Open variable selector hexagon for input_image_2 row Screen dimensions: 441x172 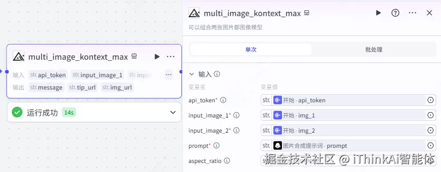click(x=430, y=130)
